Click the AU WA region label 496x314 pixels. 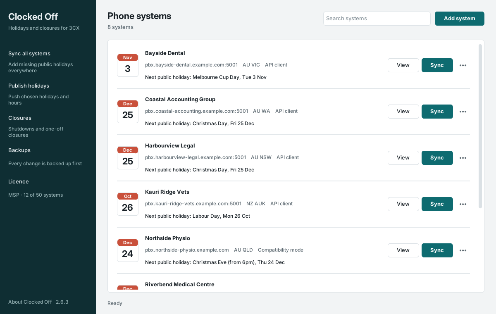pos(262,111)
